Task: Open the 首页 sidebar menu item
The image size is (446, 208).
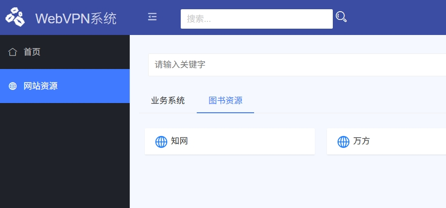Action: [32, 52]
